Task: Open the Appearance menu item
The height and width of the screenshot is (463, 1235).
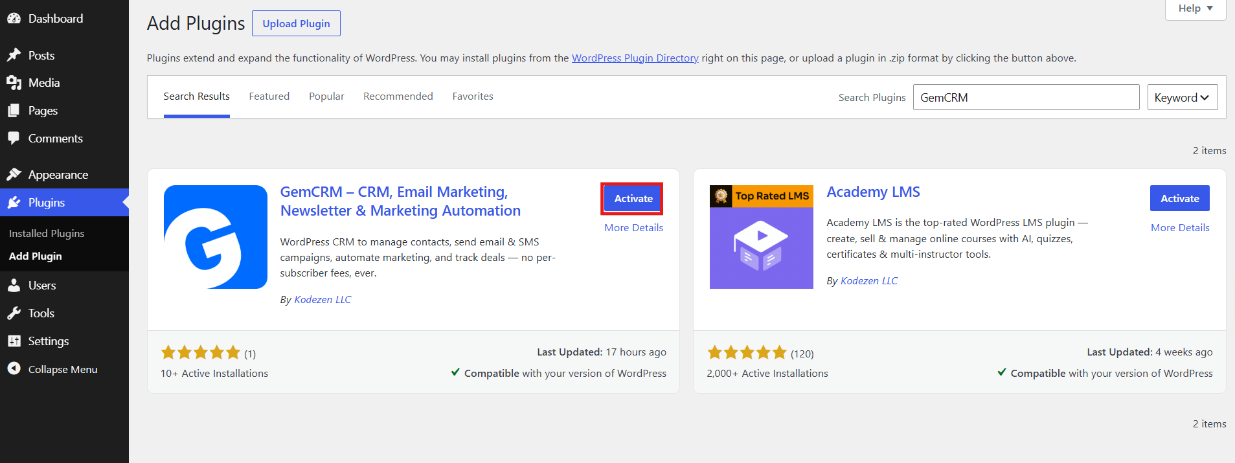Action: 64,175
